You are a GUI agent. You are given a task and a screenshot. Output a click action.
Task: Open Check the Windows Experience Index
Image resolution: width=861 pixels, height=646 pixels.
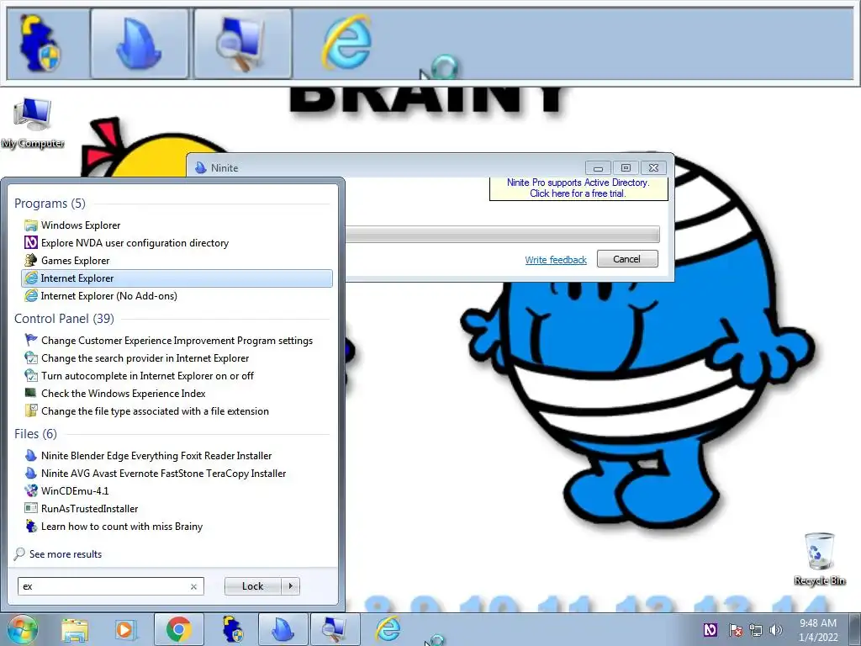[x=177, y=394]
